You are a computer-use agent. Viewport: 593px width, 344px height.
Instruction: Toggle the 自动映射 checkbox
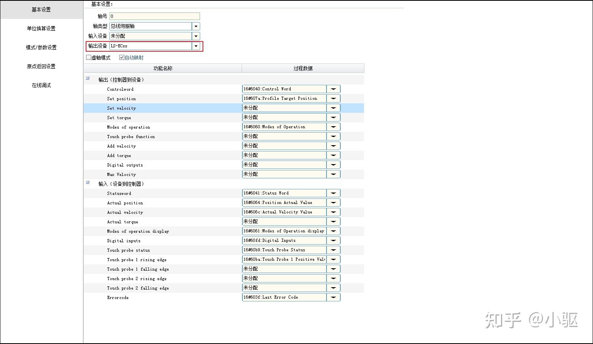tap(122, 58)
